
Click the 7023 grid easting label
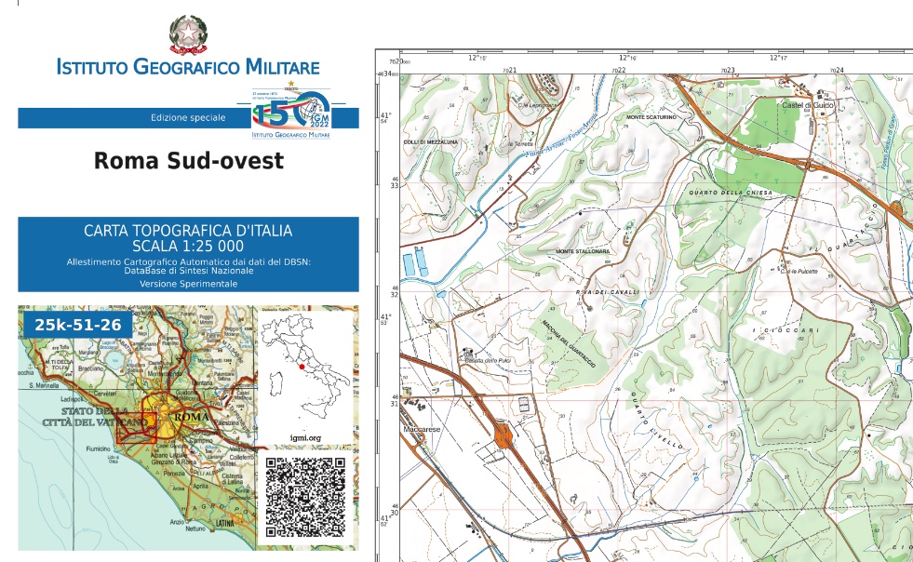[x=728, y=71]
